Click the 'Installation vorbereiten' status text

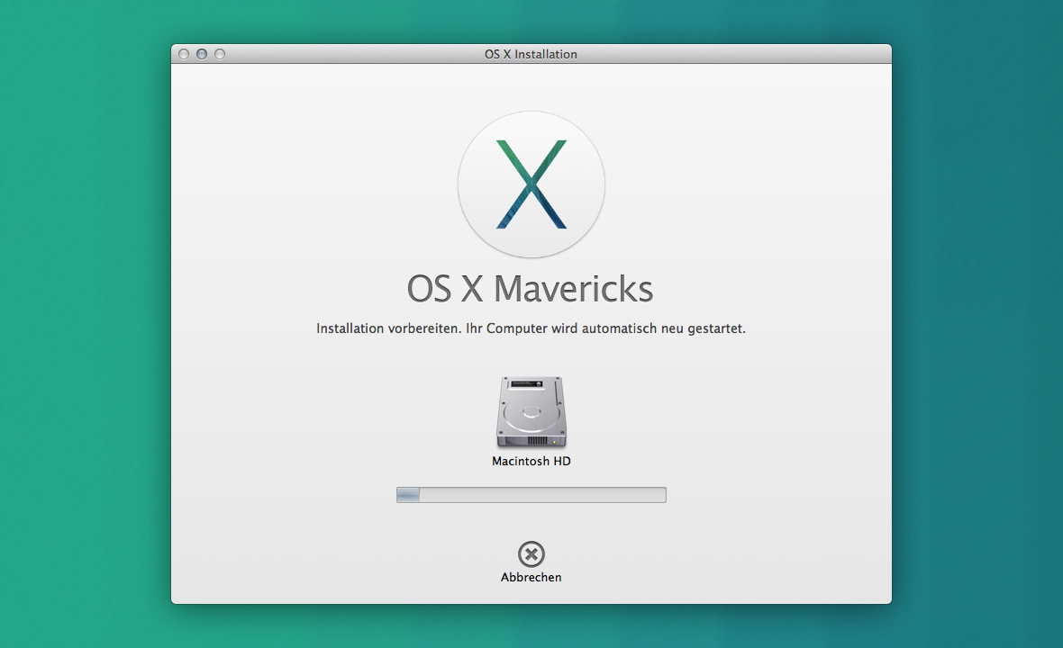tap(531, 328)
